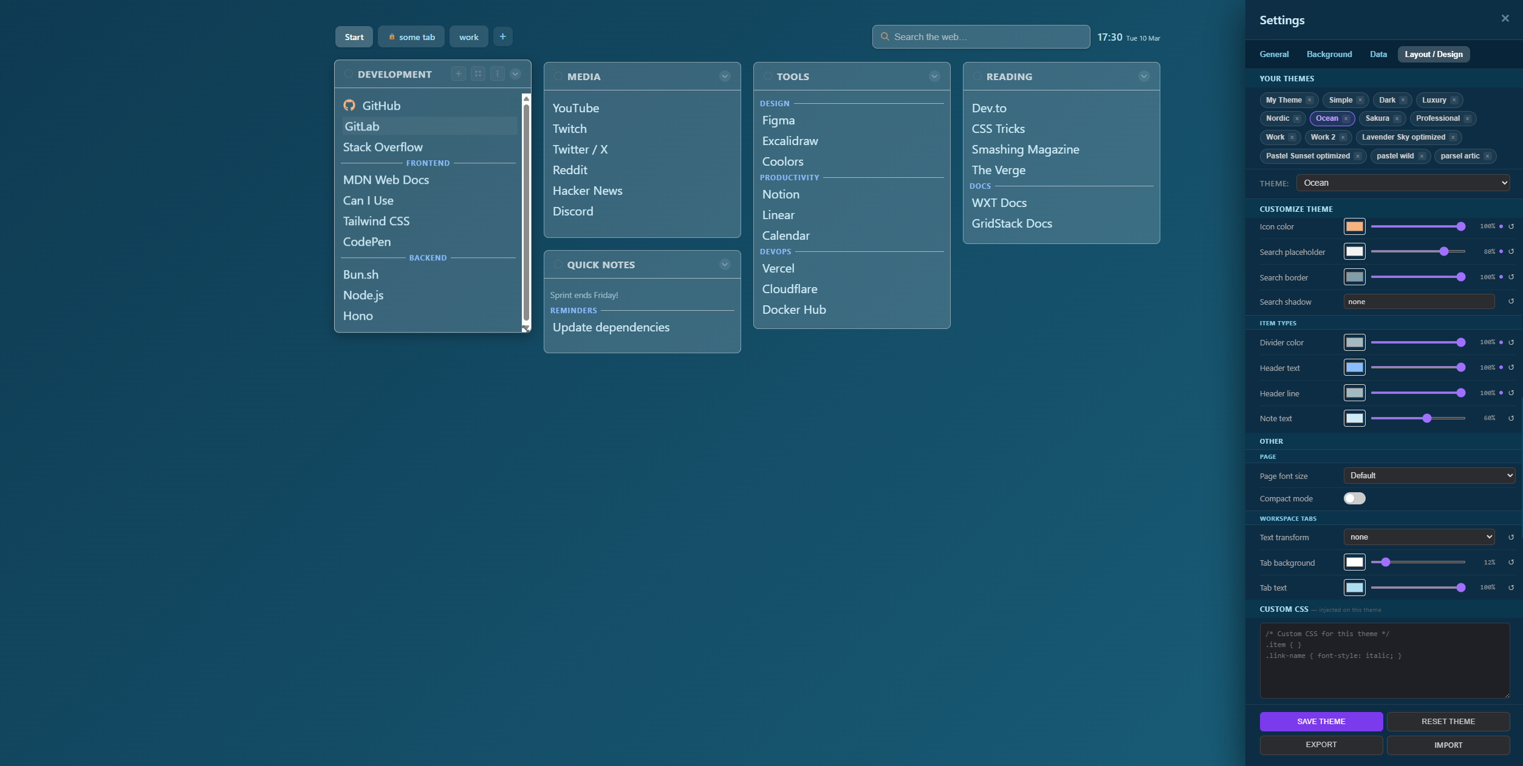
Task: Create a new workspace tab with the plus icon
Action: click(502, 36)
